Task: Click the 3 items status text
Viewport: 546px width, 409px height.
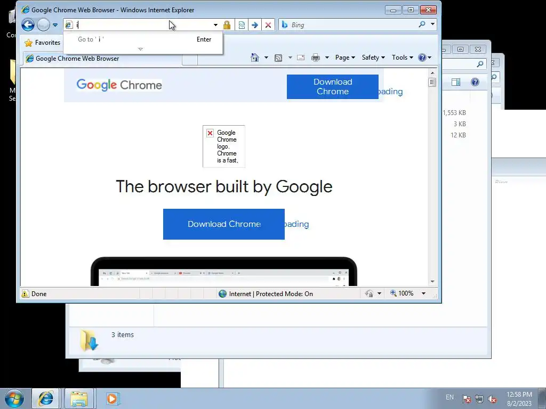Action: [123, 334]
